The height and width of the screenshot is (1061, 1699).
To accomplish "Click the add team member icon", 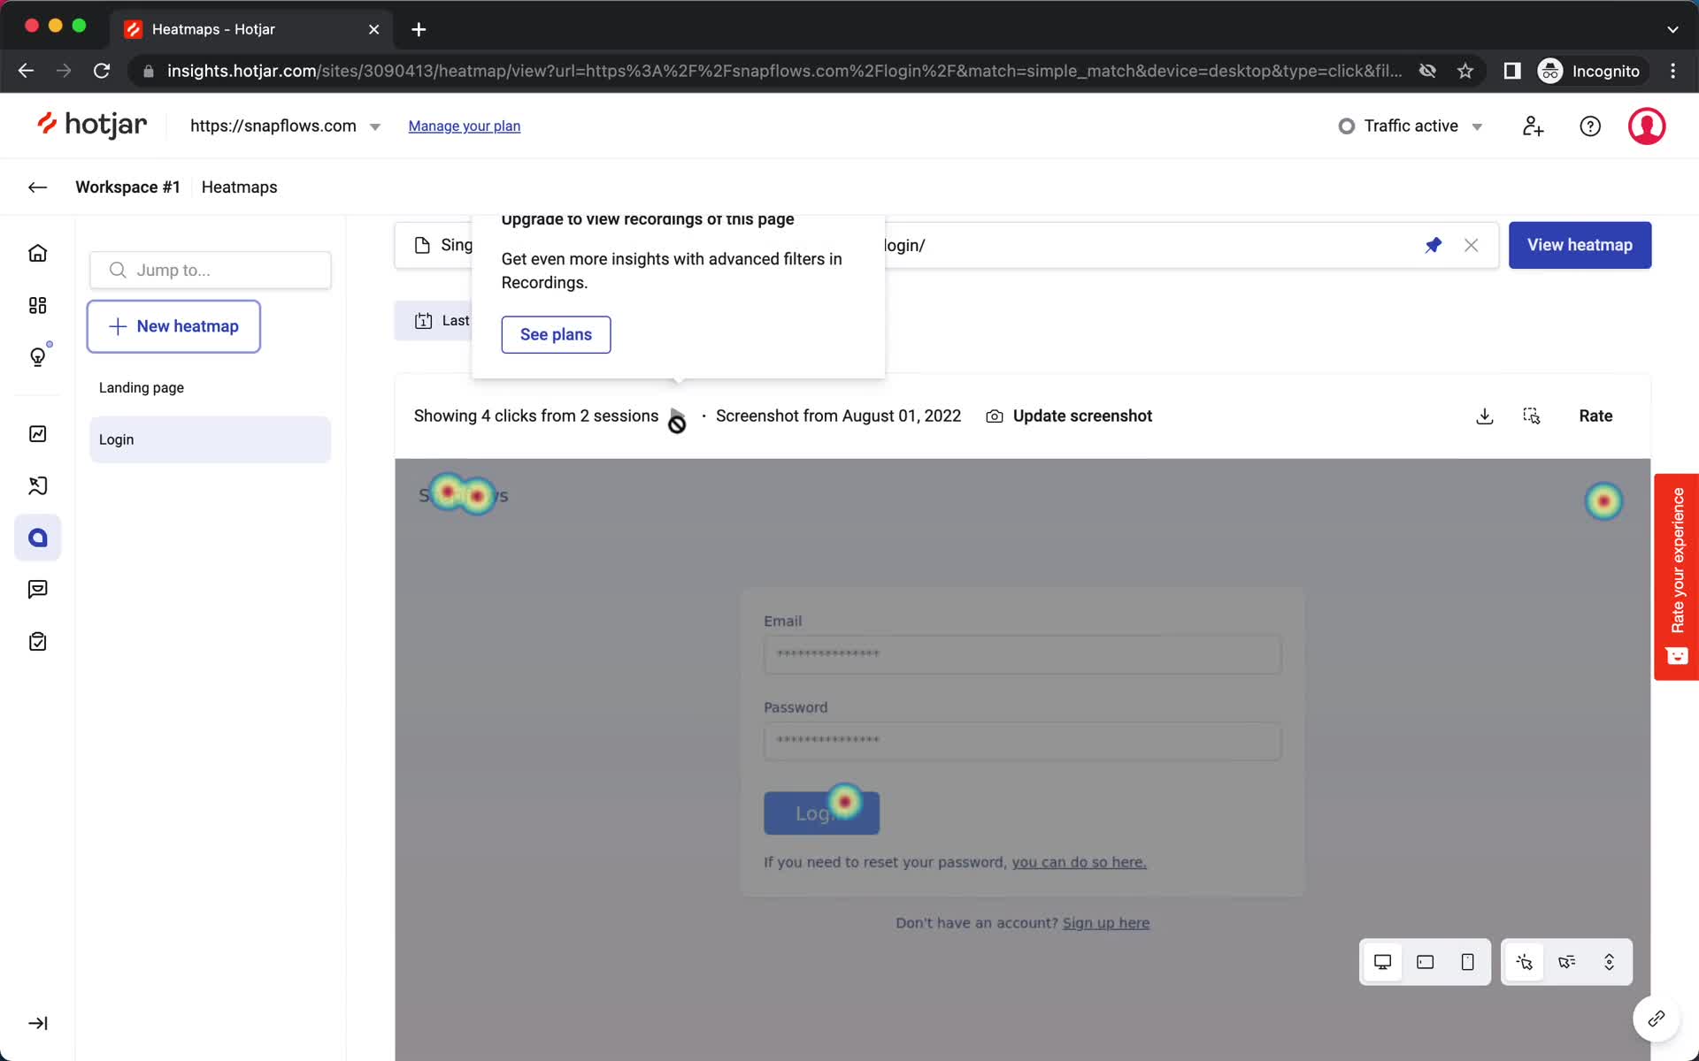I will tap(1534, 126).
